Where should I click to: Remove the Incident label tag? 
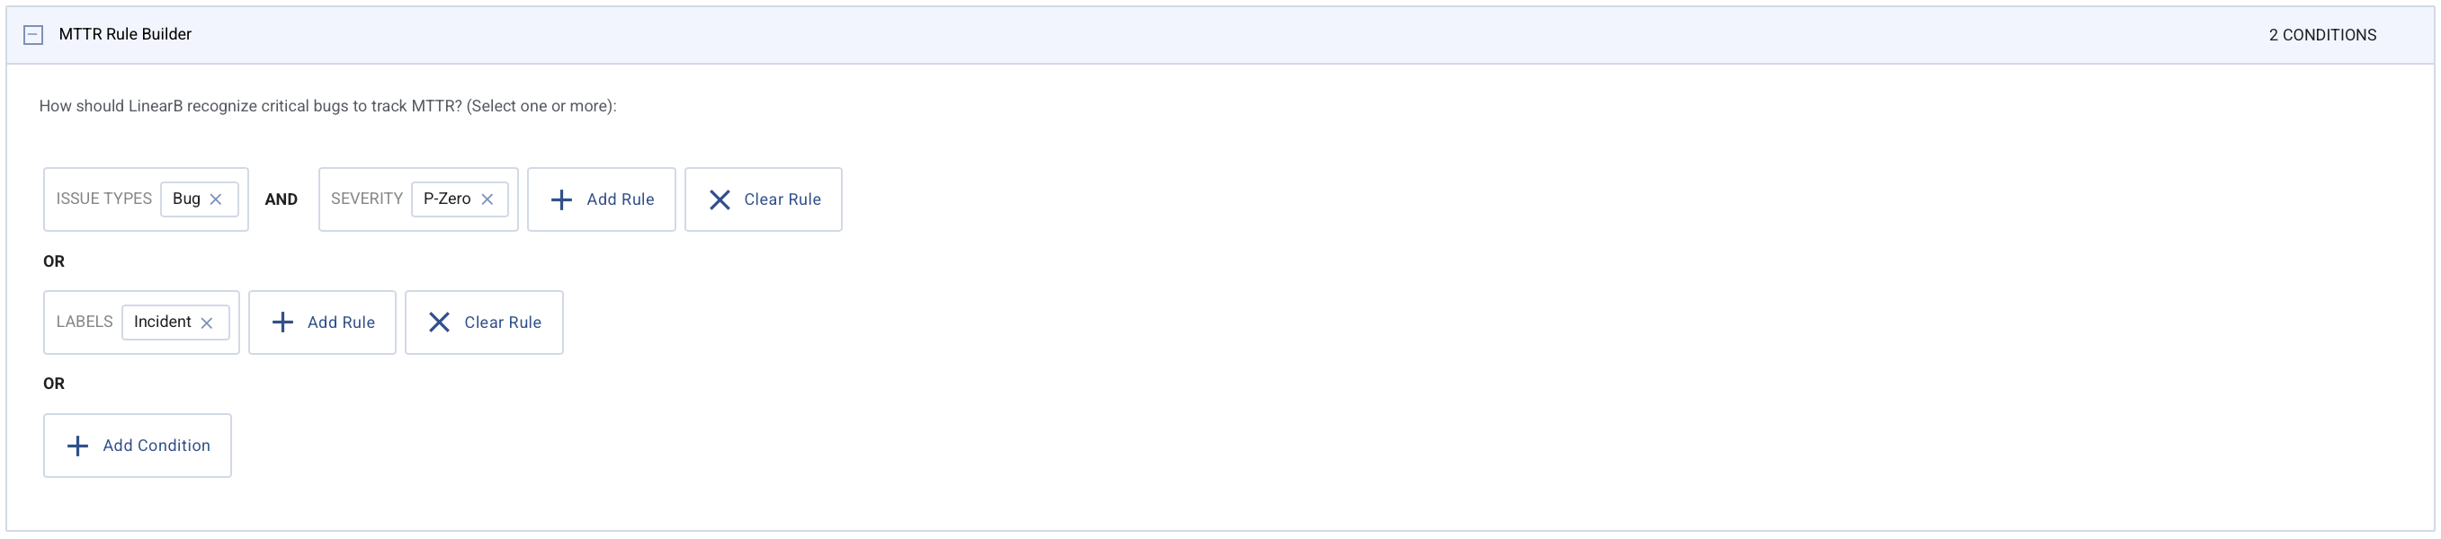(207, 323)
